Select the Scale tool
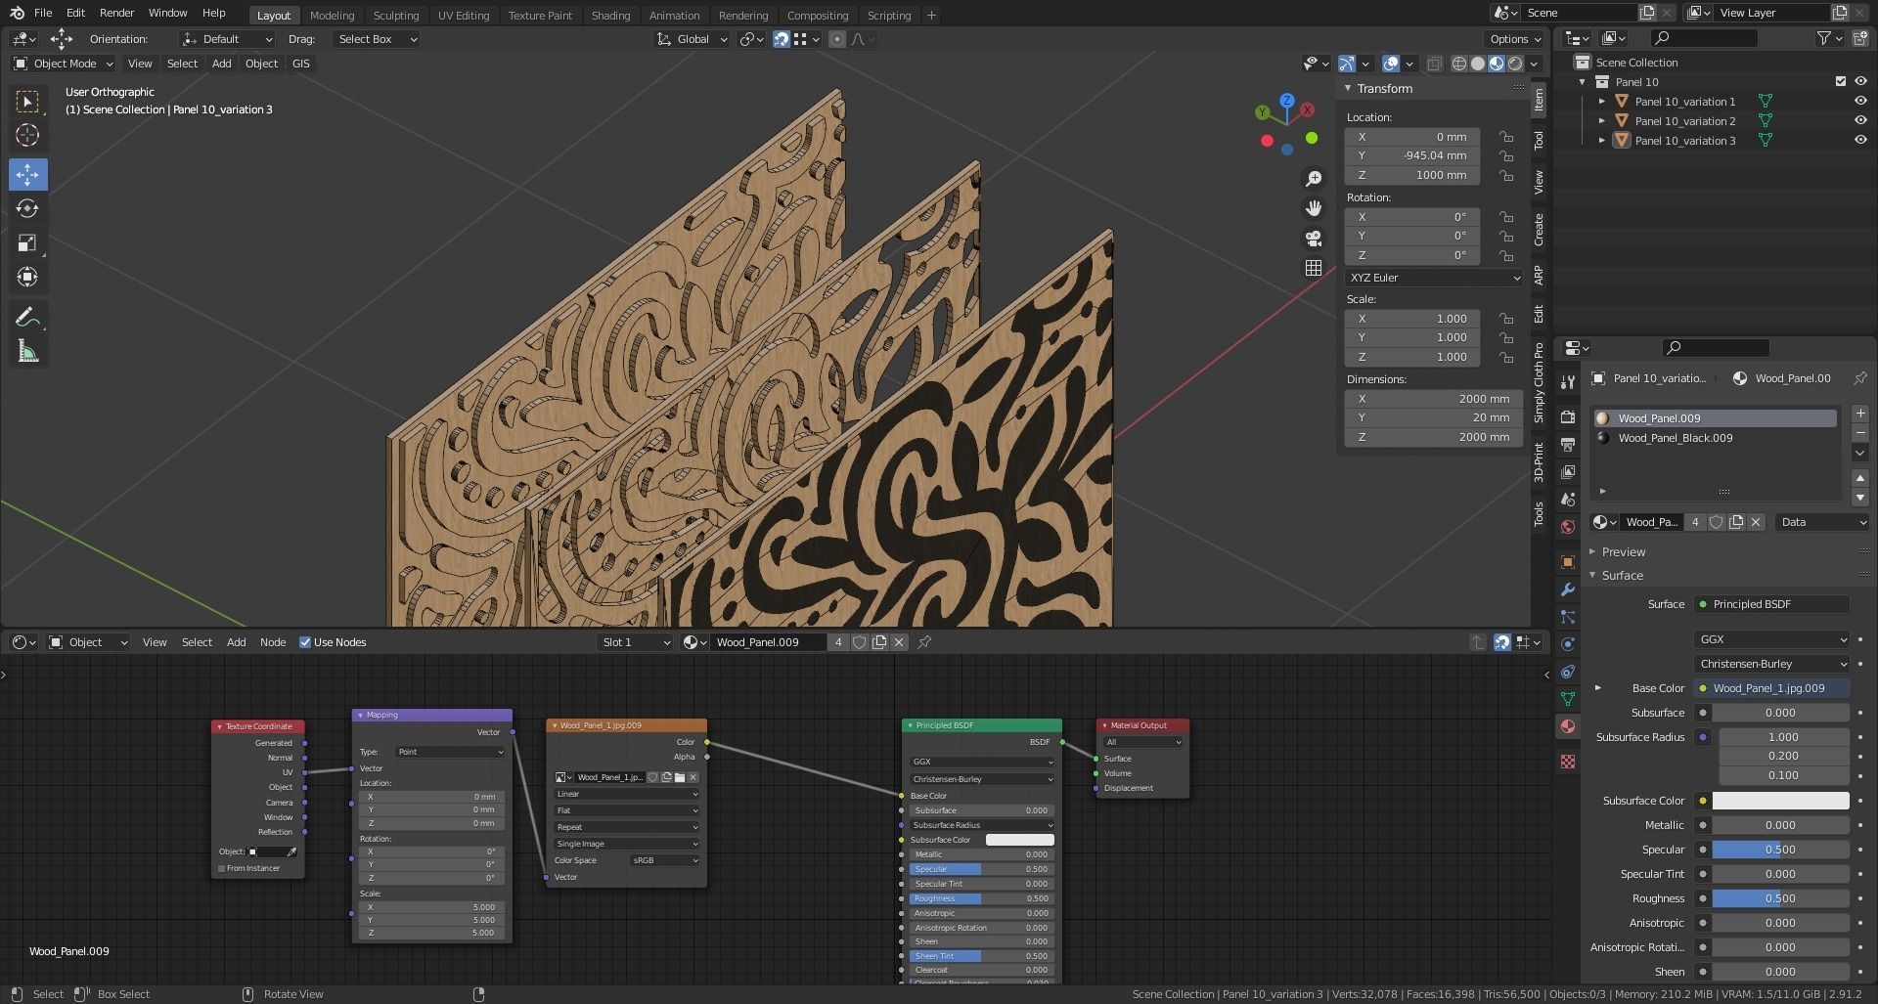 pos(27,243)
